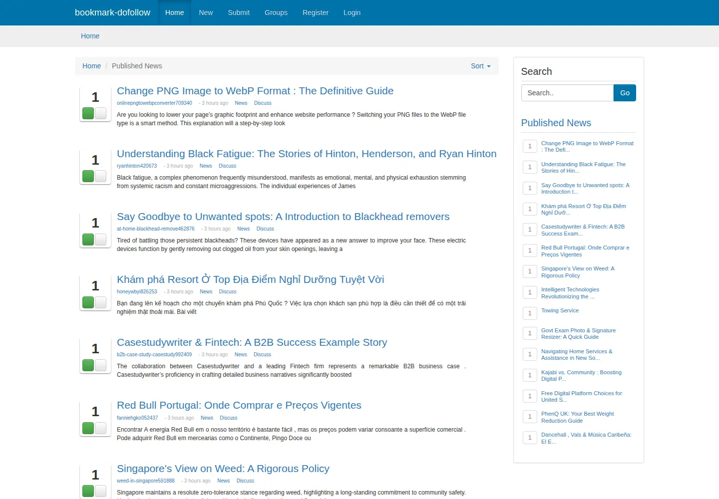719x499 pixels.
Task: Open sidebar link PhenQ UK Weight Reduction Guide
Action: 578,417
